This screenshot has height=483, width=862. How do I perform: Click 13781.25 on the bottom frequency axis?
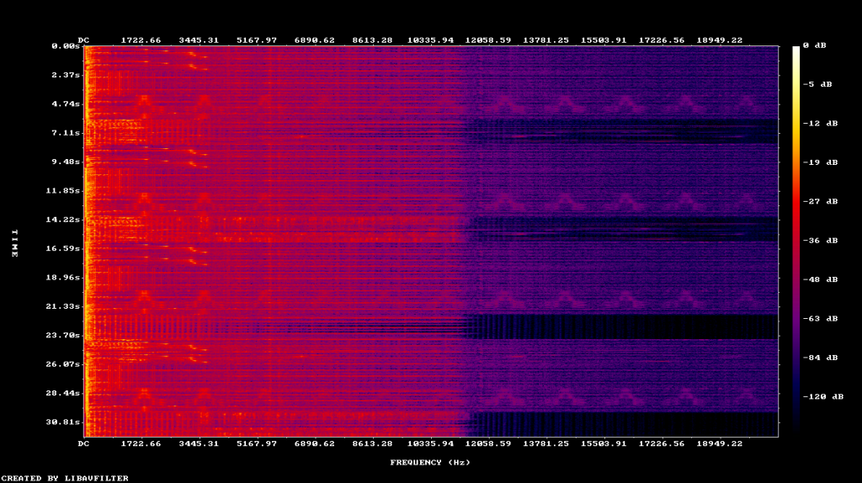[545, 443]
